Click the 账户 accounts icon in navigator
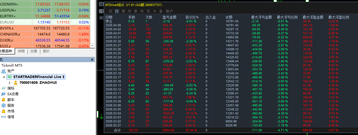Screen dimensions: 358x135 click(4, 71)
